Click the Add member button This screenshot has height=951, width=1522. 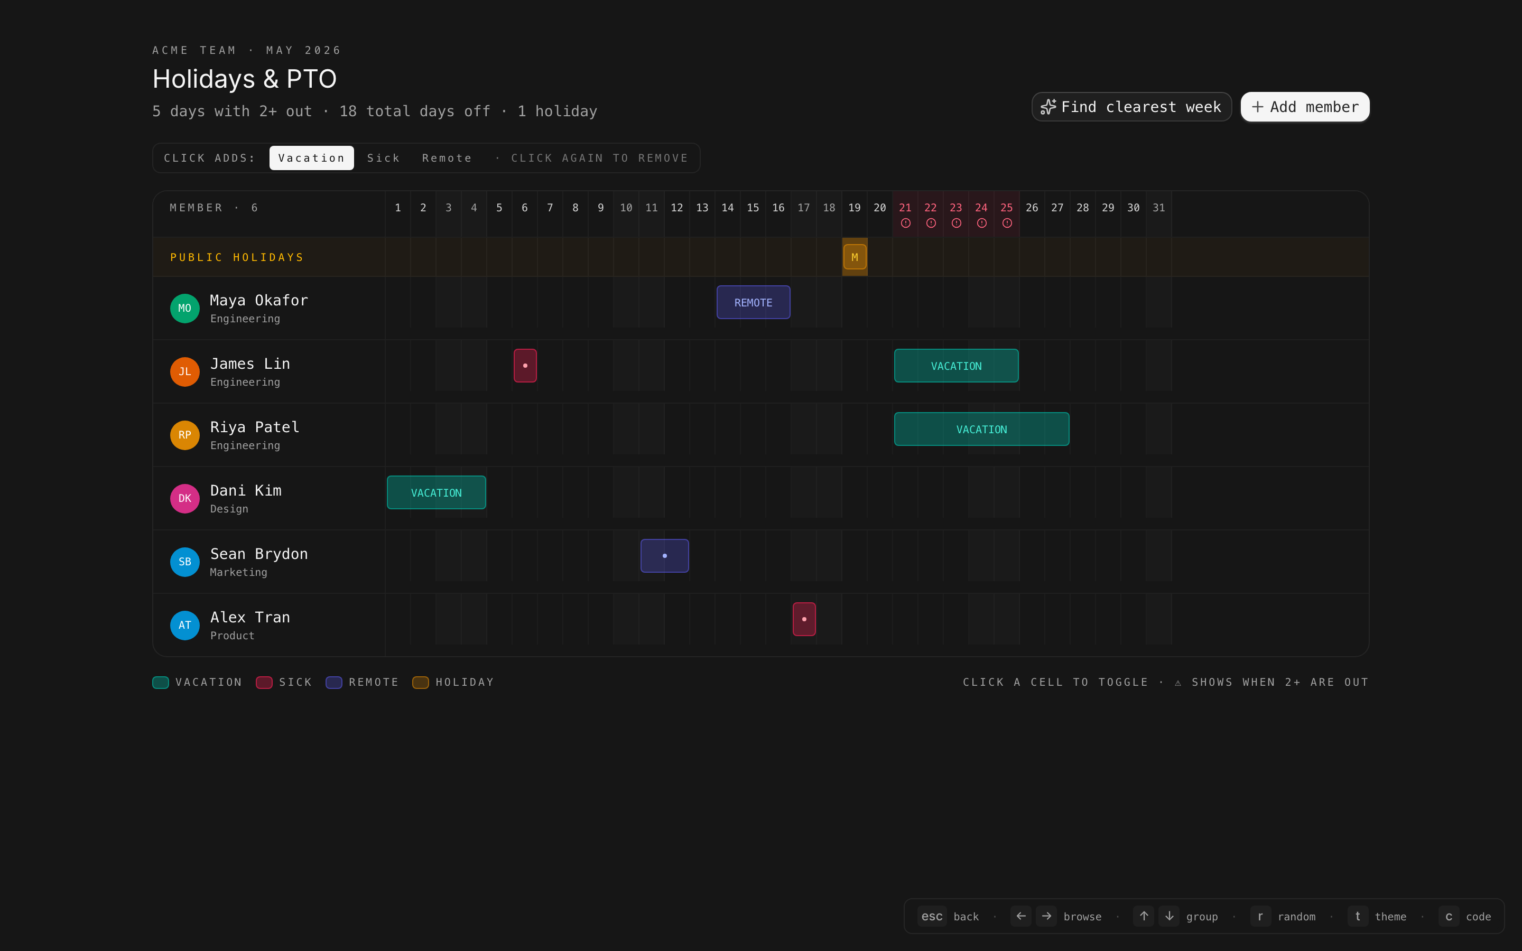tap(1304, 107)
